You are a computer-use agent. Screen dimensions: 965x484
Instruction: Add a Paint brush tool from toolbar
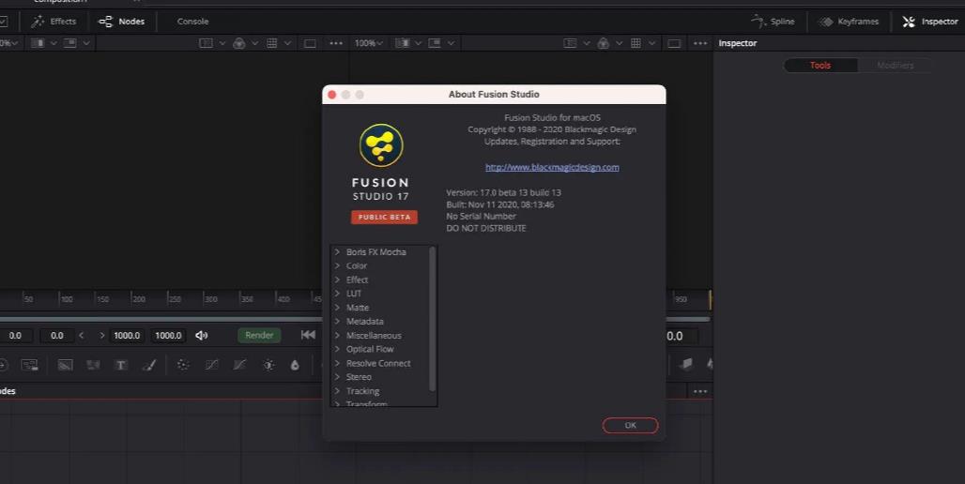(x=149, y=365)
